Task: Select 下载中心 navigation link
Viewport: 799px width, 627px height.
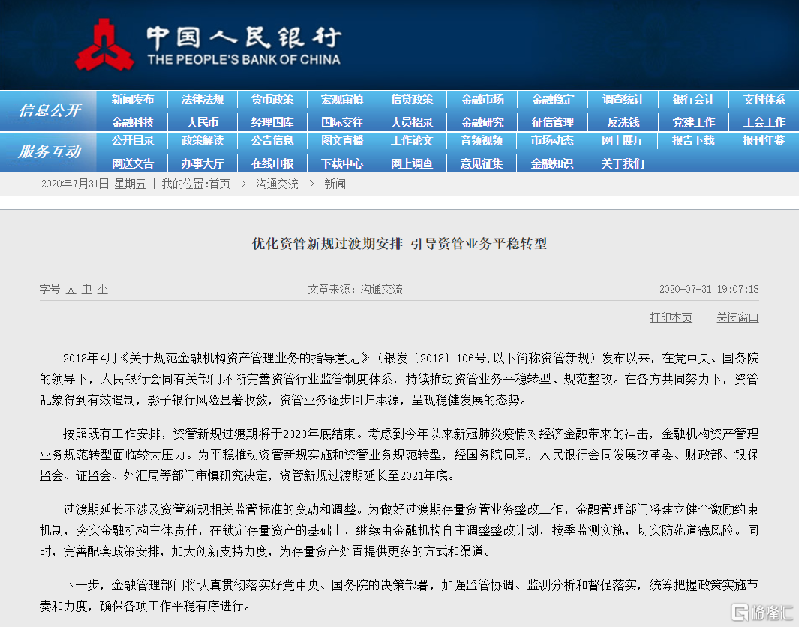Action: (x=342, y=163)
